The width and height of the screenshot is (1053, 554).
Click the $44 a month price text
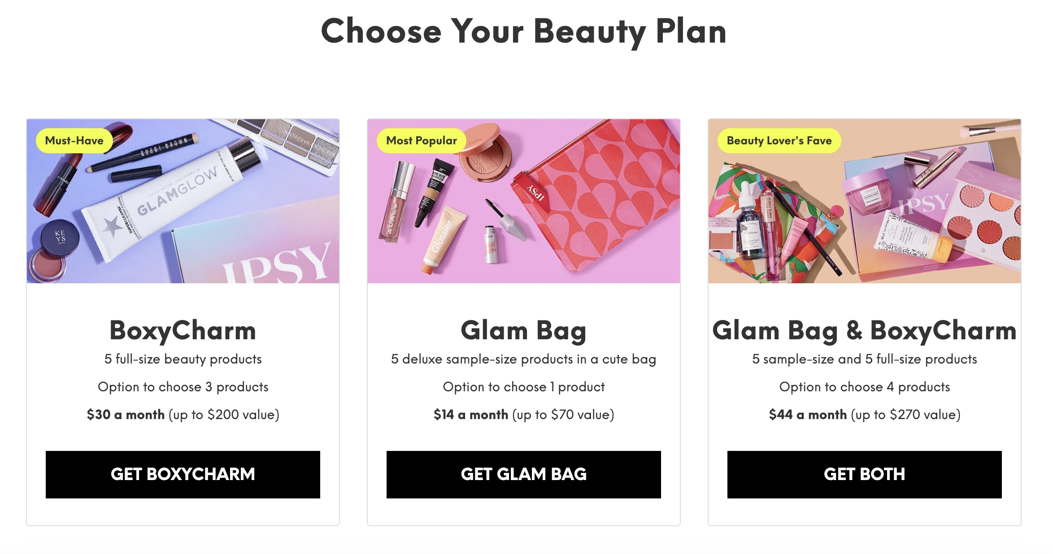click(808, 415)
